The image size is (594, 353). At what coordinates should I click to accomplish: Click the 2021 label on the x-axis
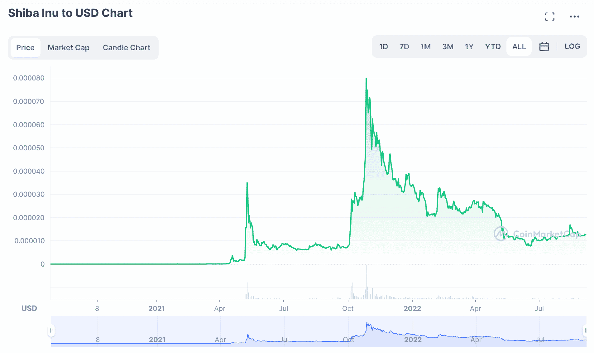pyautogui.click(x=156, y=308)
